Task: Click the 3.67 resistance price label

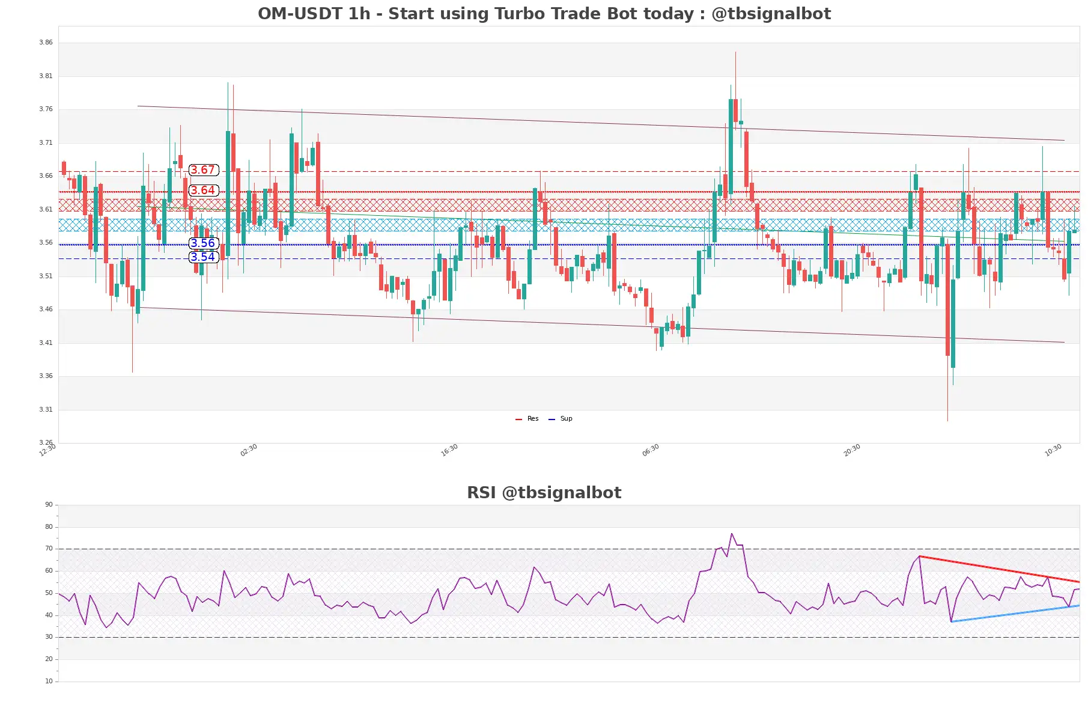Action: point(204,170)
